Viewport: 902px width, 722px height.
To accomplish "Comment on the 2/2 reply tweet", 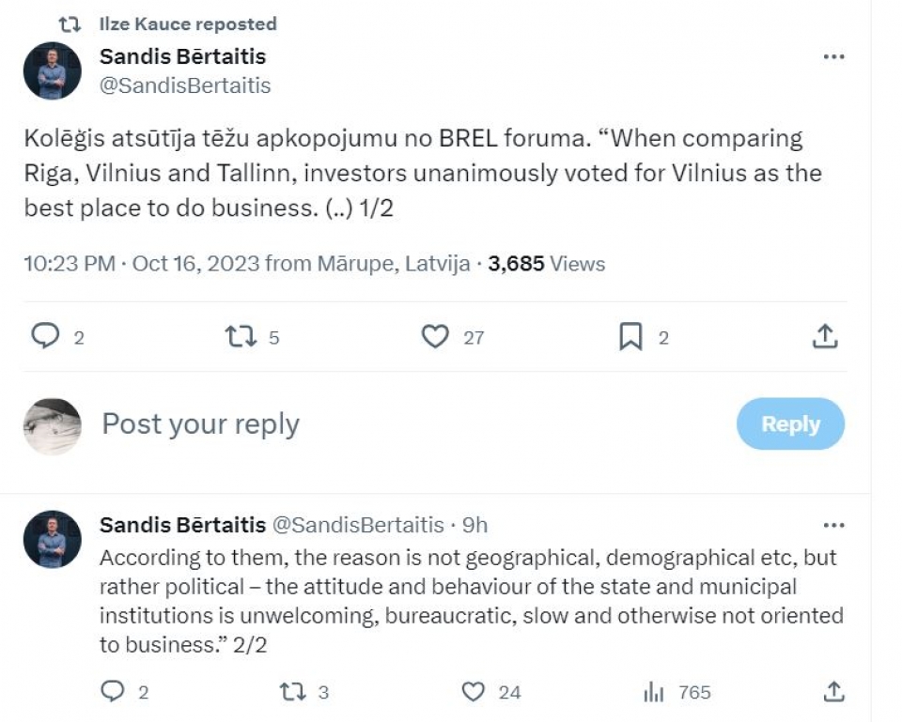I will point(112,691).
